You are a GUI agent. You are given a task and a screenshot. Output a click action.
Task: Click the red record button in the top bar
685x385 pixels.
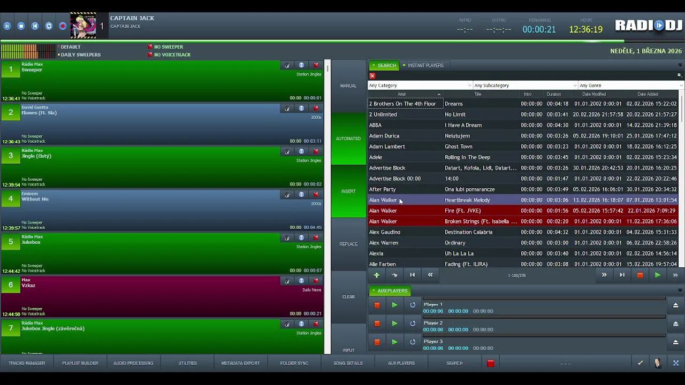click(x=63, y=26)
